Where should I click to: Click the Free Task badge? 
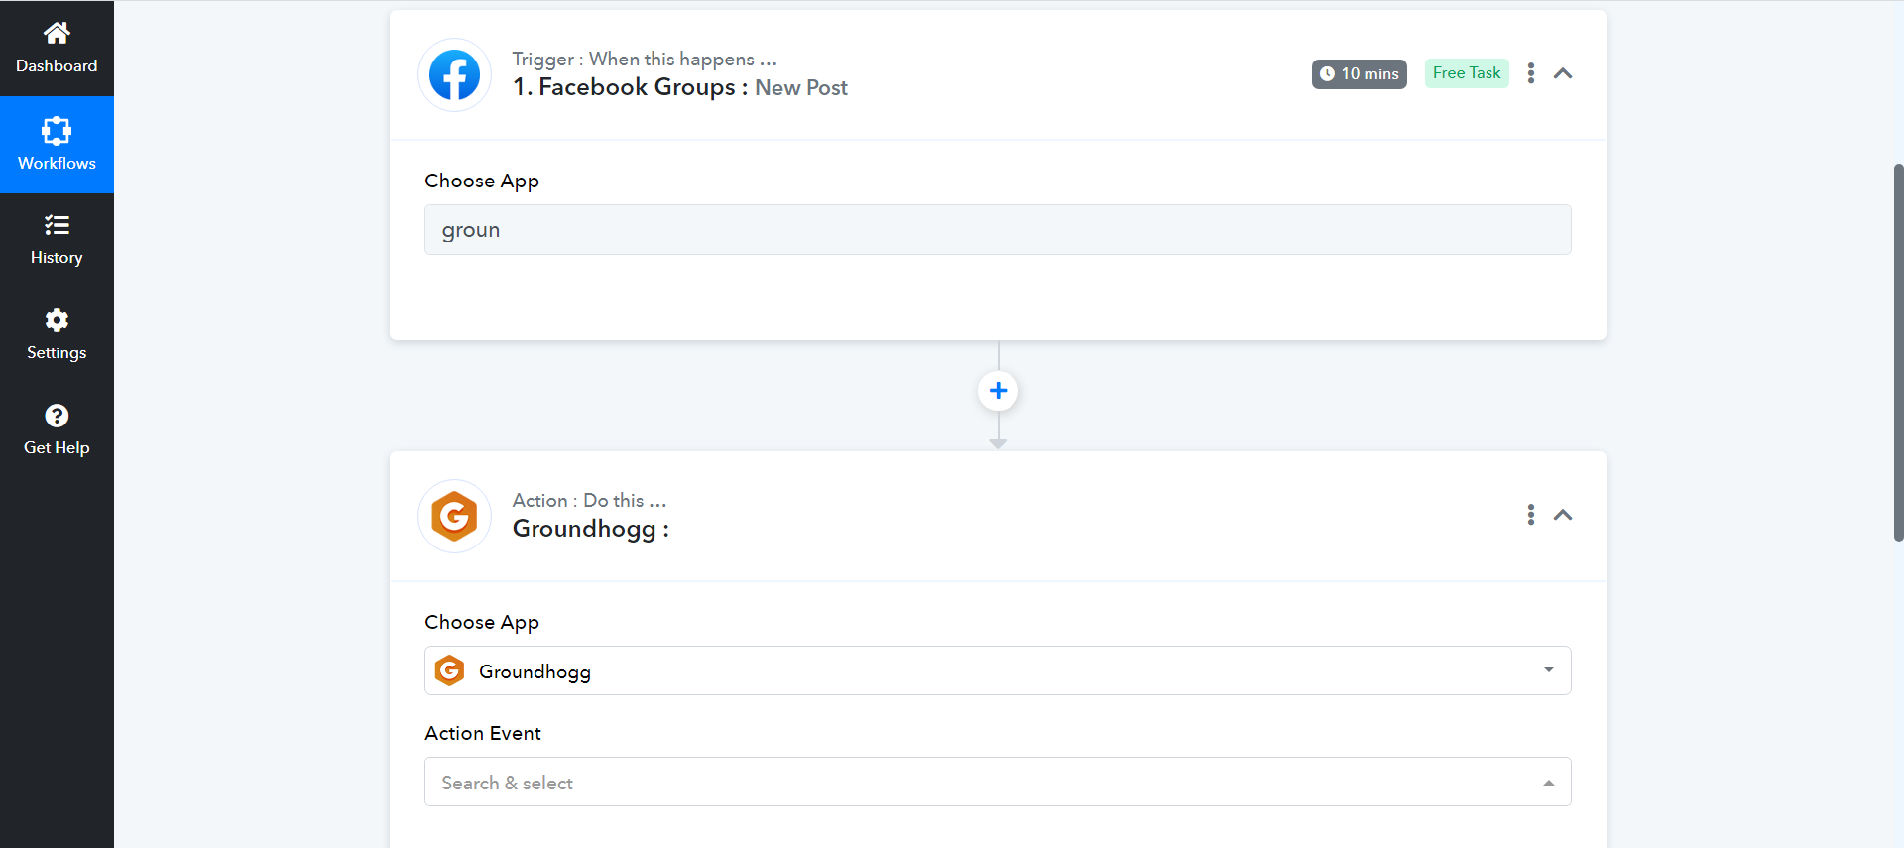1467,73
